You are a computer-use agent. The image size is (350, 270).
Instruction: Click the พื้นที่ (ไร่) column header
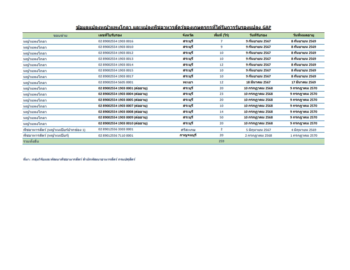coord(221,35)
